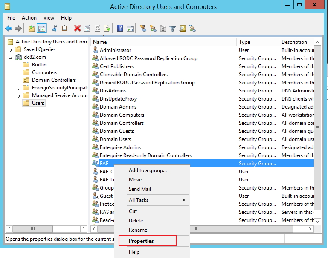The image size is (328, 259).
Task: Go up one level with folder icon
Action: click(32, 28)
